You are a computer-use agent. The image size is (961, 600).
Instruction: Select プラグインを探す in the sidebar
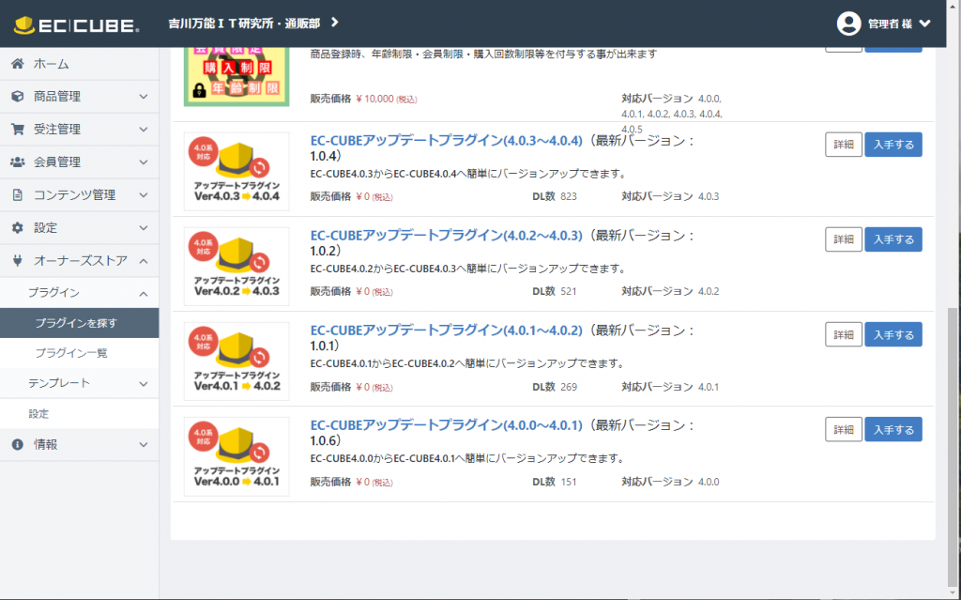coord(76,323)
